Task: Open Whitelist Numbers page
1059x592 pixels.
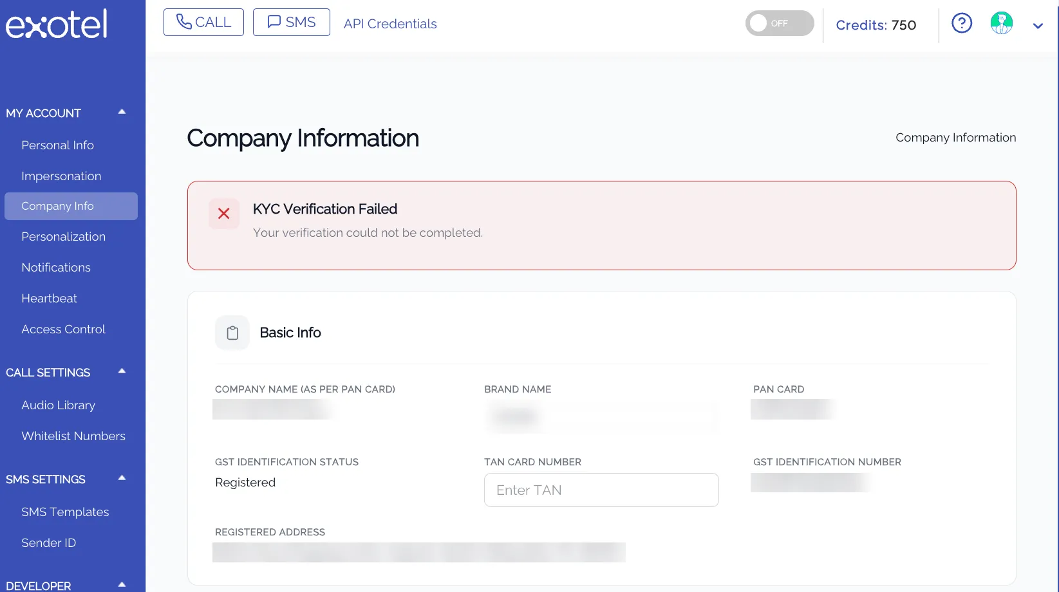Action: [73, 436]
